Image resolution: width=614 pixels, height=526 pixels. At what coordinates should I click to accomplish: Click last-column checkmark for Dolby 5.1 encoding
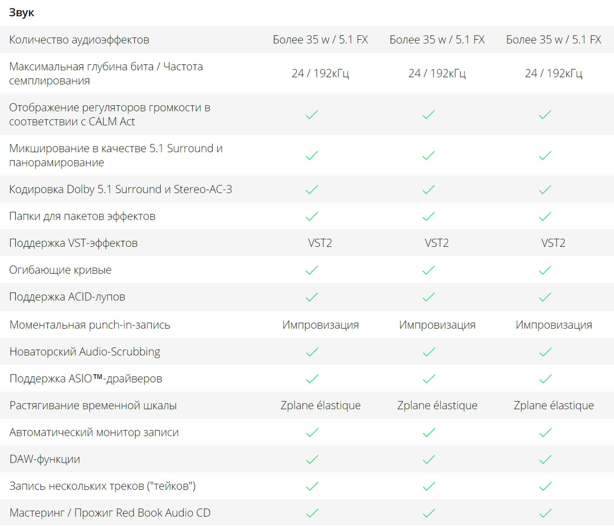tap(545, 190)
